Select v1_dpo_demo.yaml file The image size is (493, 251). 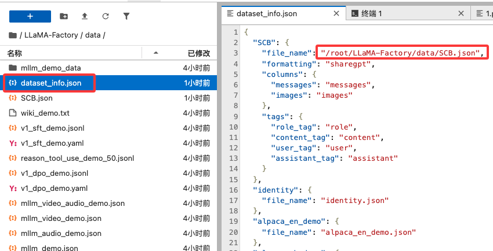(x=108, y=189)
